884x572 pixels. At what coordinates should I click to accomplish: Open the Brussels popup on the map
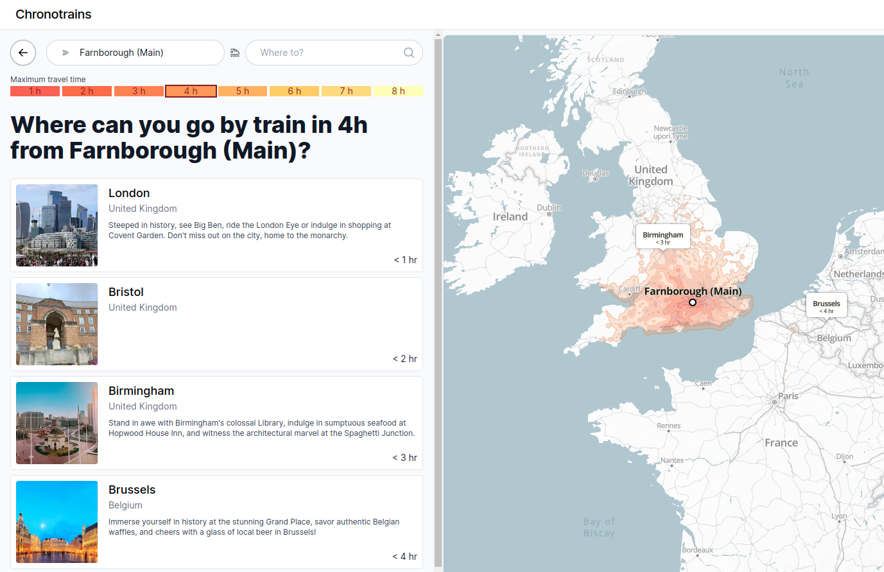[x=826, y=306]
